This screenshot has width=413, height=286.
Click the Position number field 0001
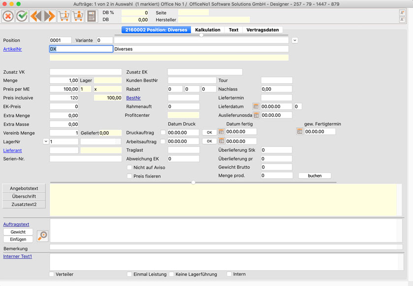[61, 40]
